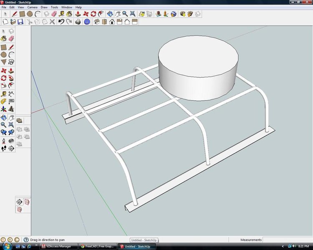The image size is (313, 250).
Task: Open the File menu
Action: (4, 7)
